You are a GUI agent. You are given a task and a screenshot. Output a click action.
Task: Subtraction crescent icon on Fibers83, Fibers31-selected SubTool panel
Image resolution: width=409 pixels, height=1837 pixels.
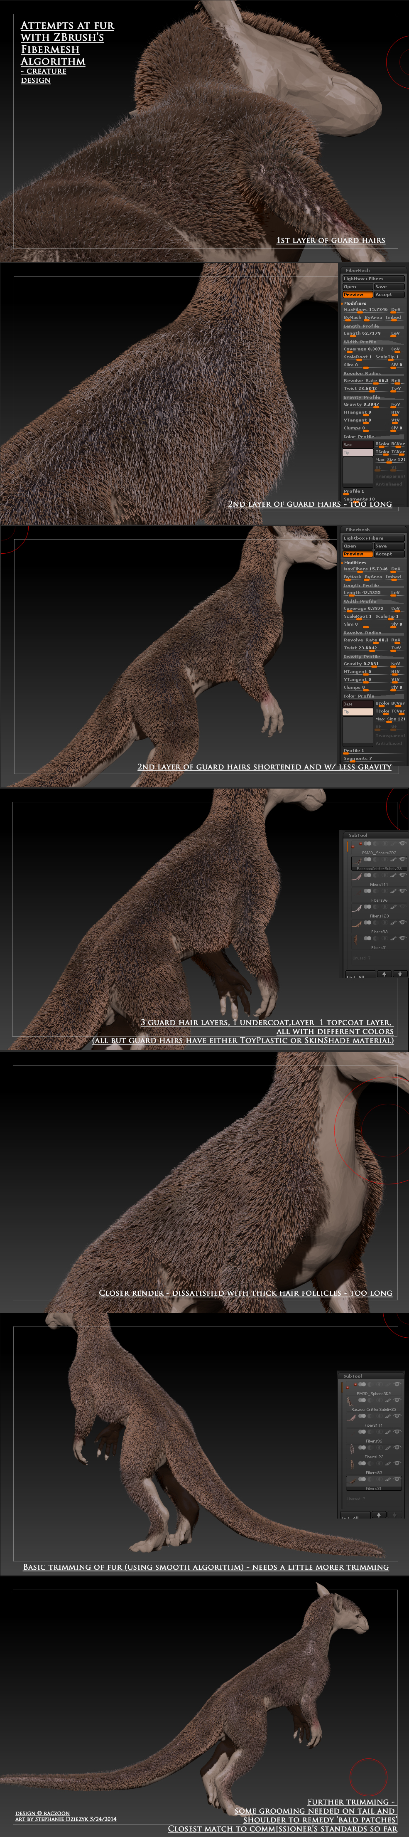pos(370,1463)
